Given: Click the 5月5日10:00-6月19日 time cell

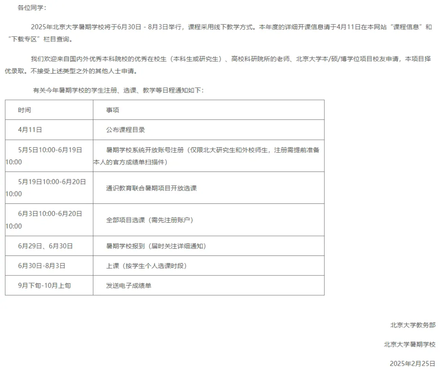Looking at the screenshot, I should 50,150.
